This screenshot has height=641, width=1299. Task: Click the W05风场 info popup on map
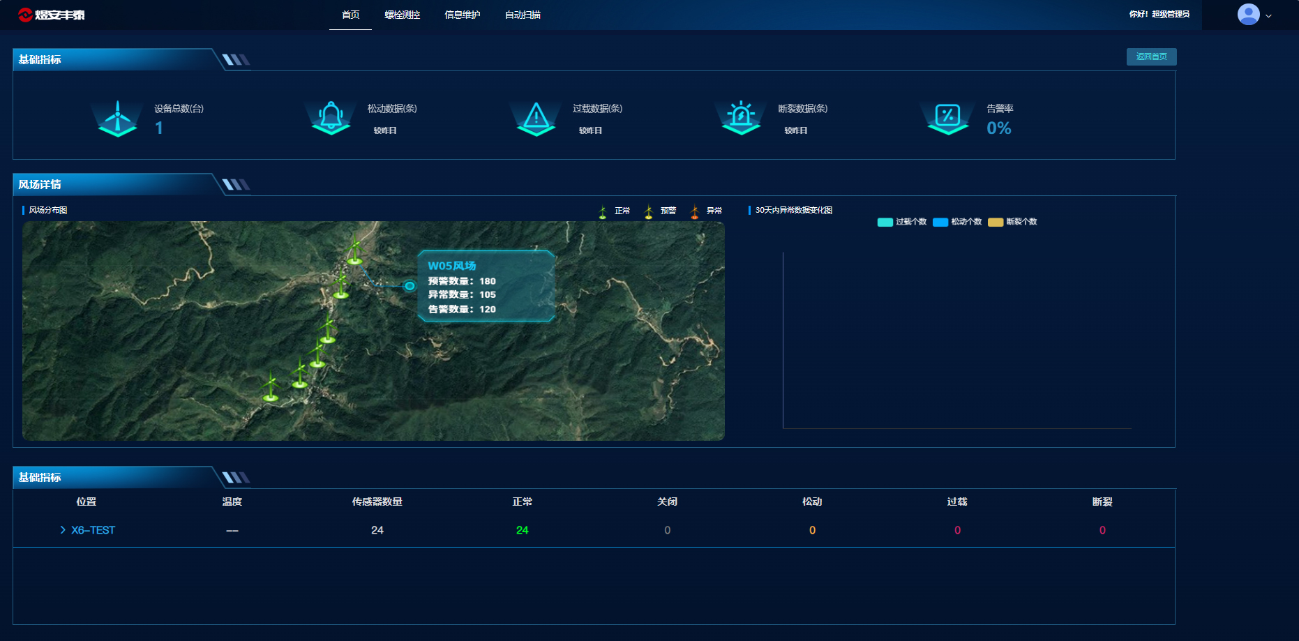coord(486,286)
